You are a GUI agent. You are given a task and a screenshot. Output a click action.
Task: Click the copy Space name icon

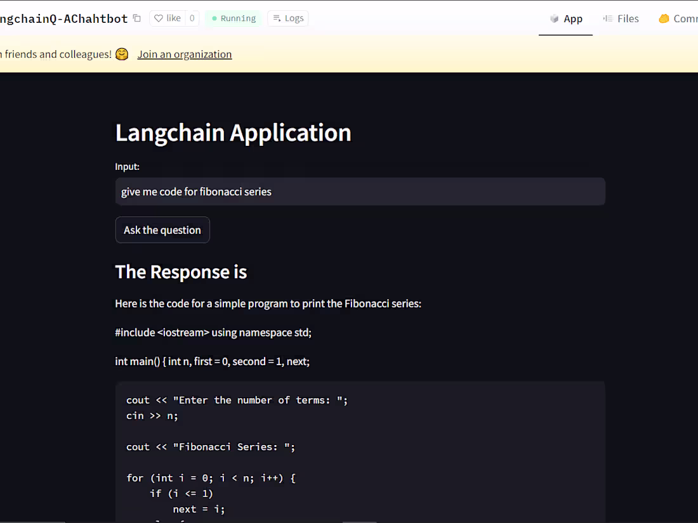(x=136, y=18)
